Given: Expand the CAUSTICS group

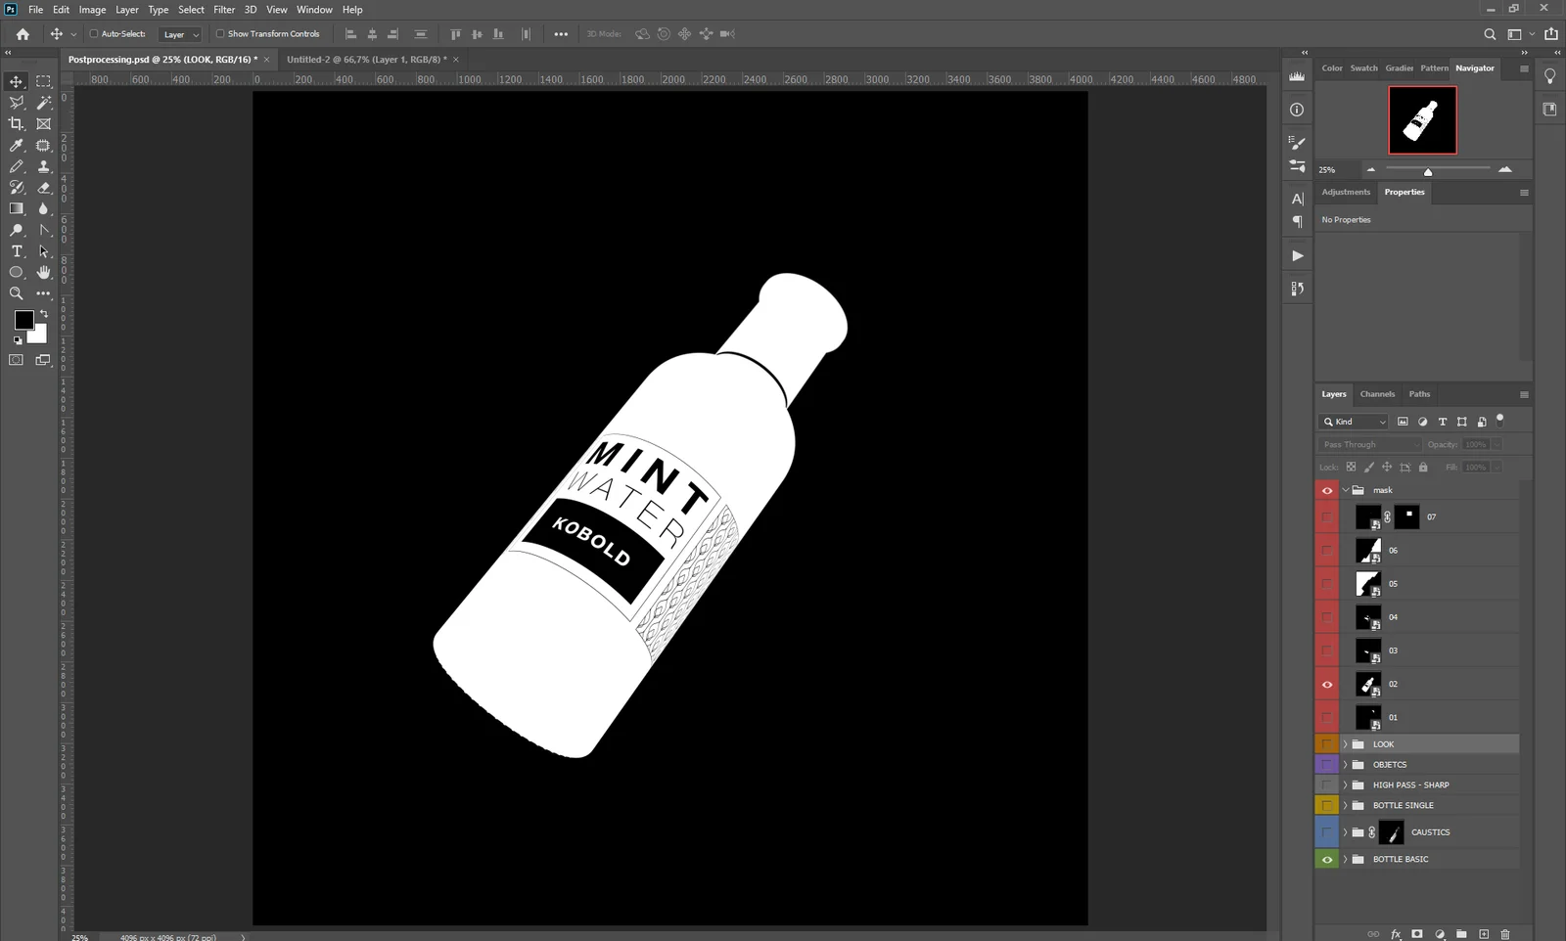Looking at the screenshot, I should (1345, 832).
